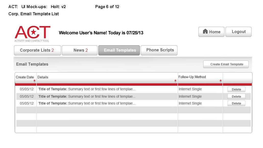Click Create Email Template button
Image resolution: width=263 pixels, height=148 pixels.
(226, 64)
